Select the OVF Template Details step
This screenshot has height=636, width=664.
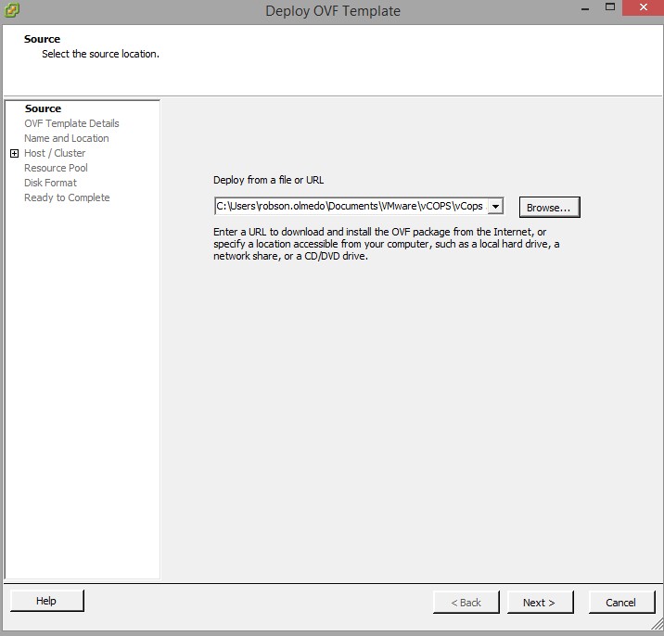click(x=71, y=123)
